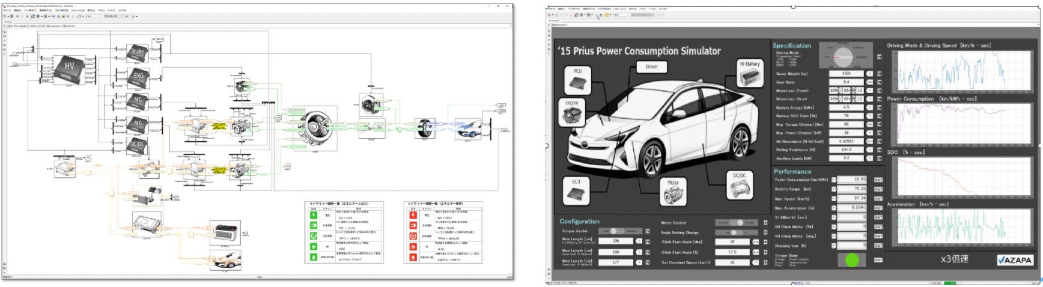Click the Climb Start Angle [deg] field
The height and width of the screenshot is (287, 1043).
732,242
